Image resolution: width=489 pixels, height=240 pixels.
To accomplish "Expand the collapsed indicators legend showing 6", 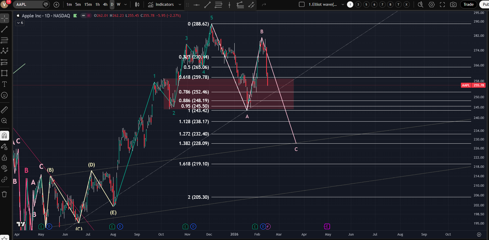I will [20, 23].
